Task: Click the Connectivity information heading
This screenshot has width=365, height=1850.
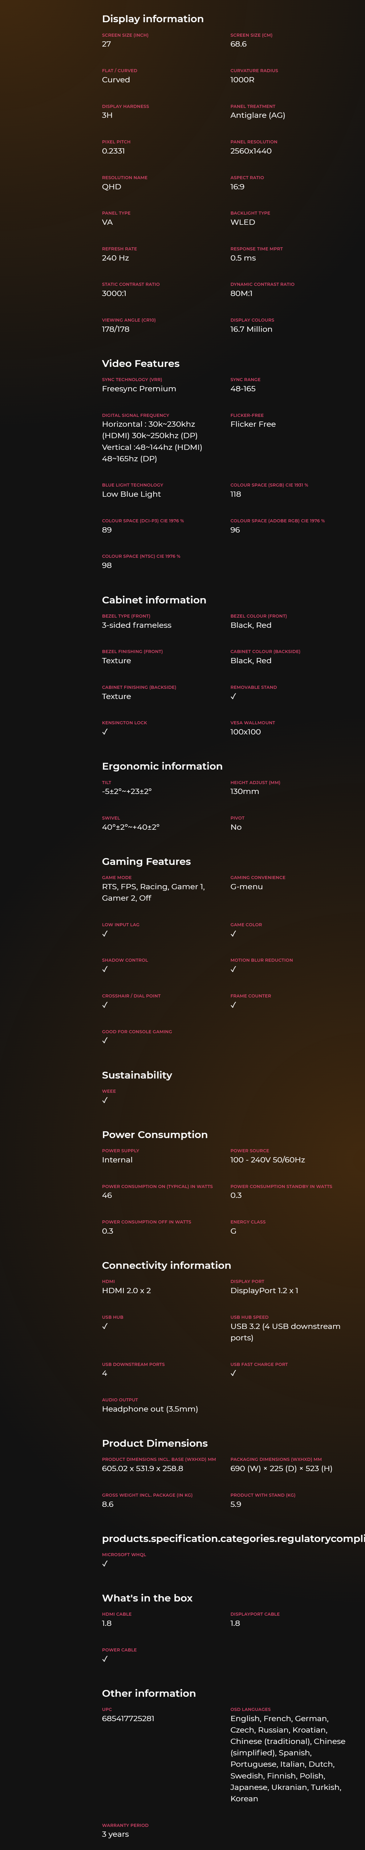Action: 166,1265
